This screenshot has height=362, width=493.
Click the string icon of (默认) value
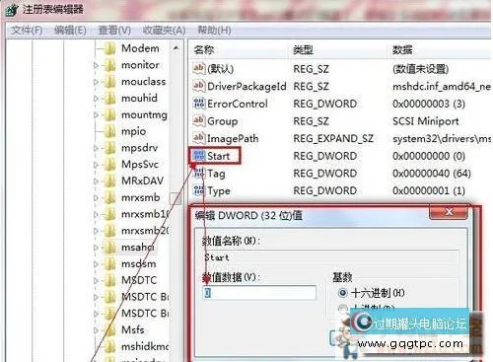point(199,68)
